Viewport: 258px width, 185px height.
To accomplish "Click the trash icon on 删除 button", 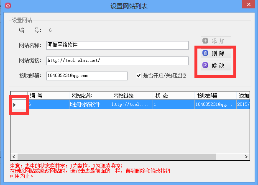I will pos(205,53).
